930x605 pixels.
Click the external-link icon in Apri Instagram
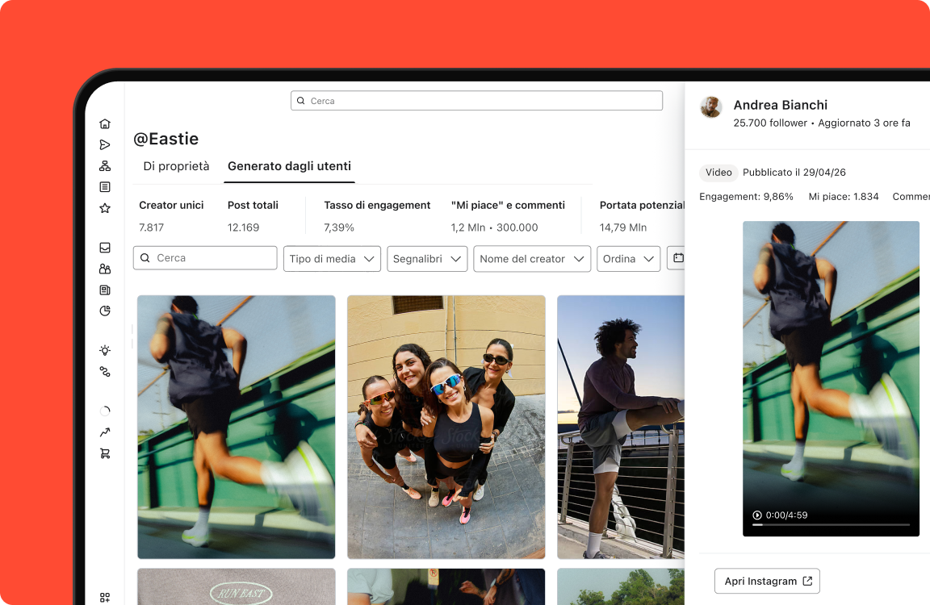(807, 581)
